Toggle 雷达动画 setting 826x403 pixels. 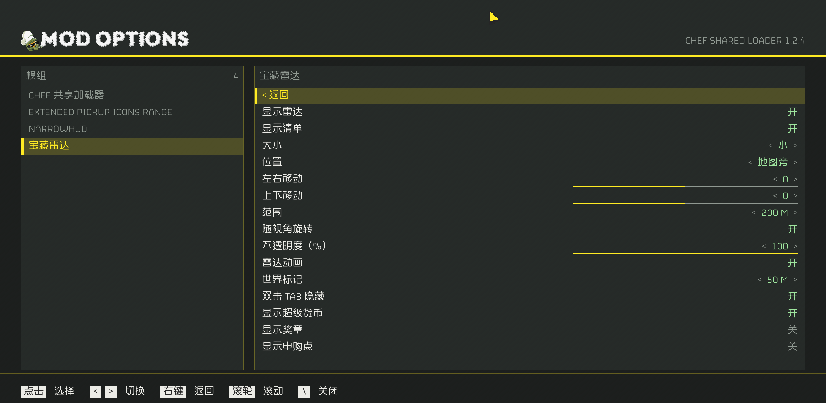pos(792,263)
